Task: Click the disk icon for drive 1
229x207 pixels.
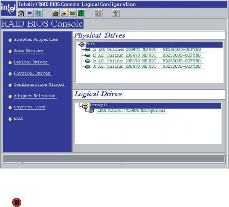Action: [x=88, y=55]
